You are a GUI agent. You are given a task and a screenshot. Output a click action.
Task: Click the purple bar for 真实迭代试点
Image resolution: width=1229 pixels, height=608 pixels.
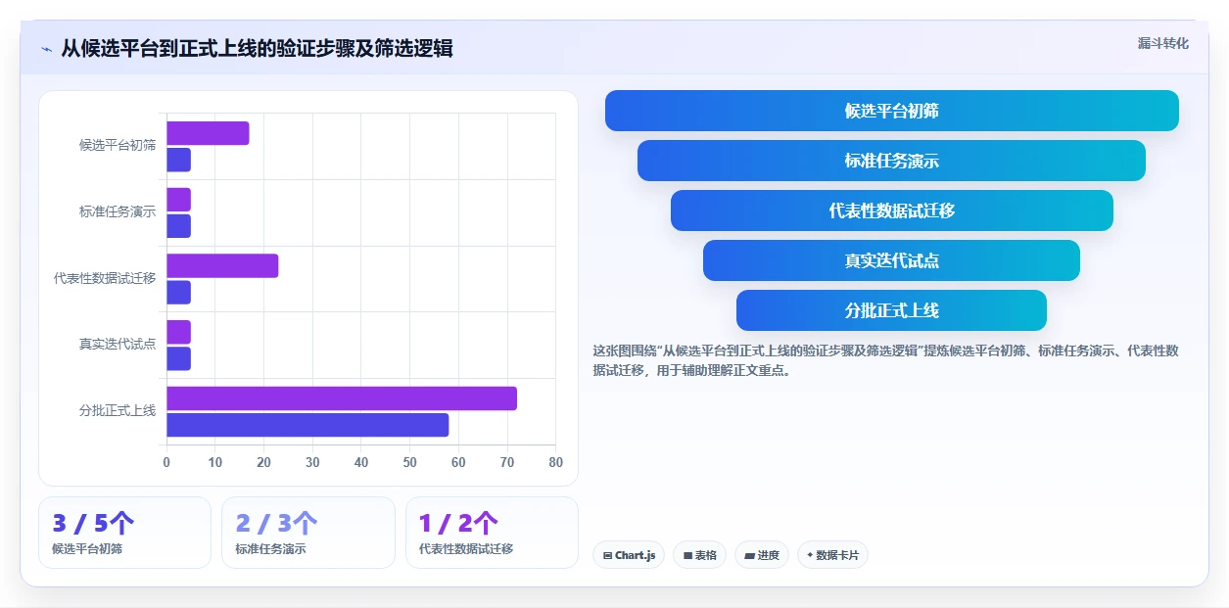pyautogui.click(x=178, y=332)
